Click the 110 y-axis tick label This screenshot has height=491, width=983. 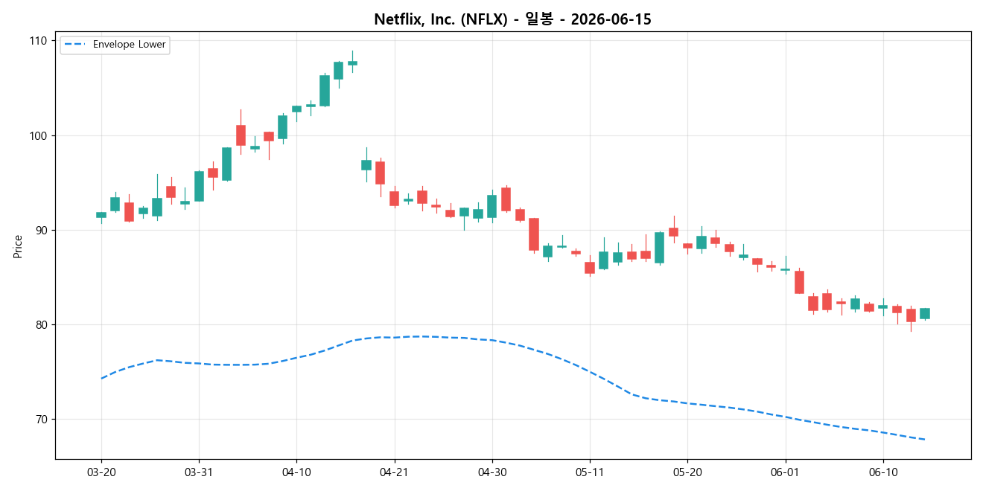37,41
